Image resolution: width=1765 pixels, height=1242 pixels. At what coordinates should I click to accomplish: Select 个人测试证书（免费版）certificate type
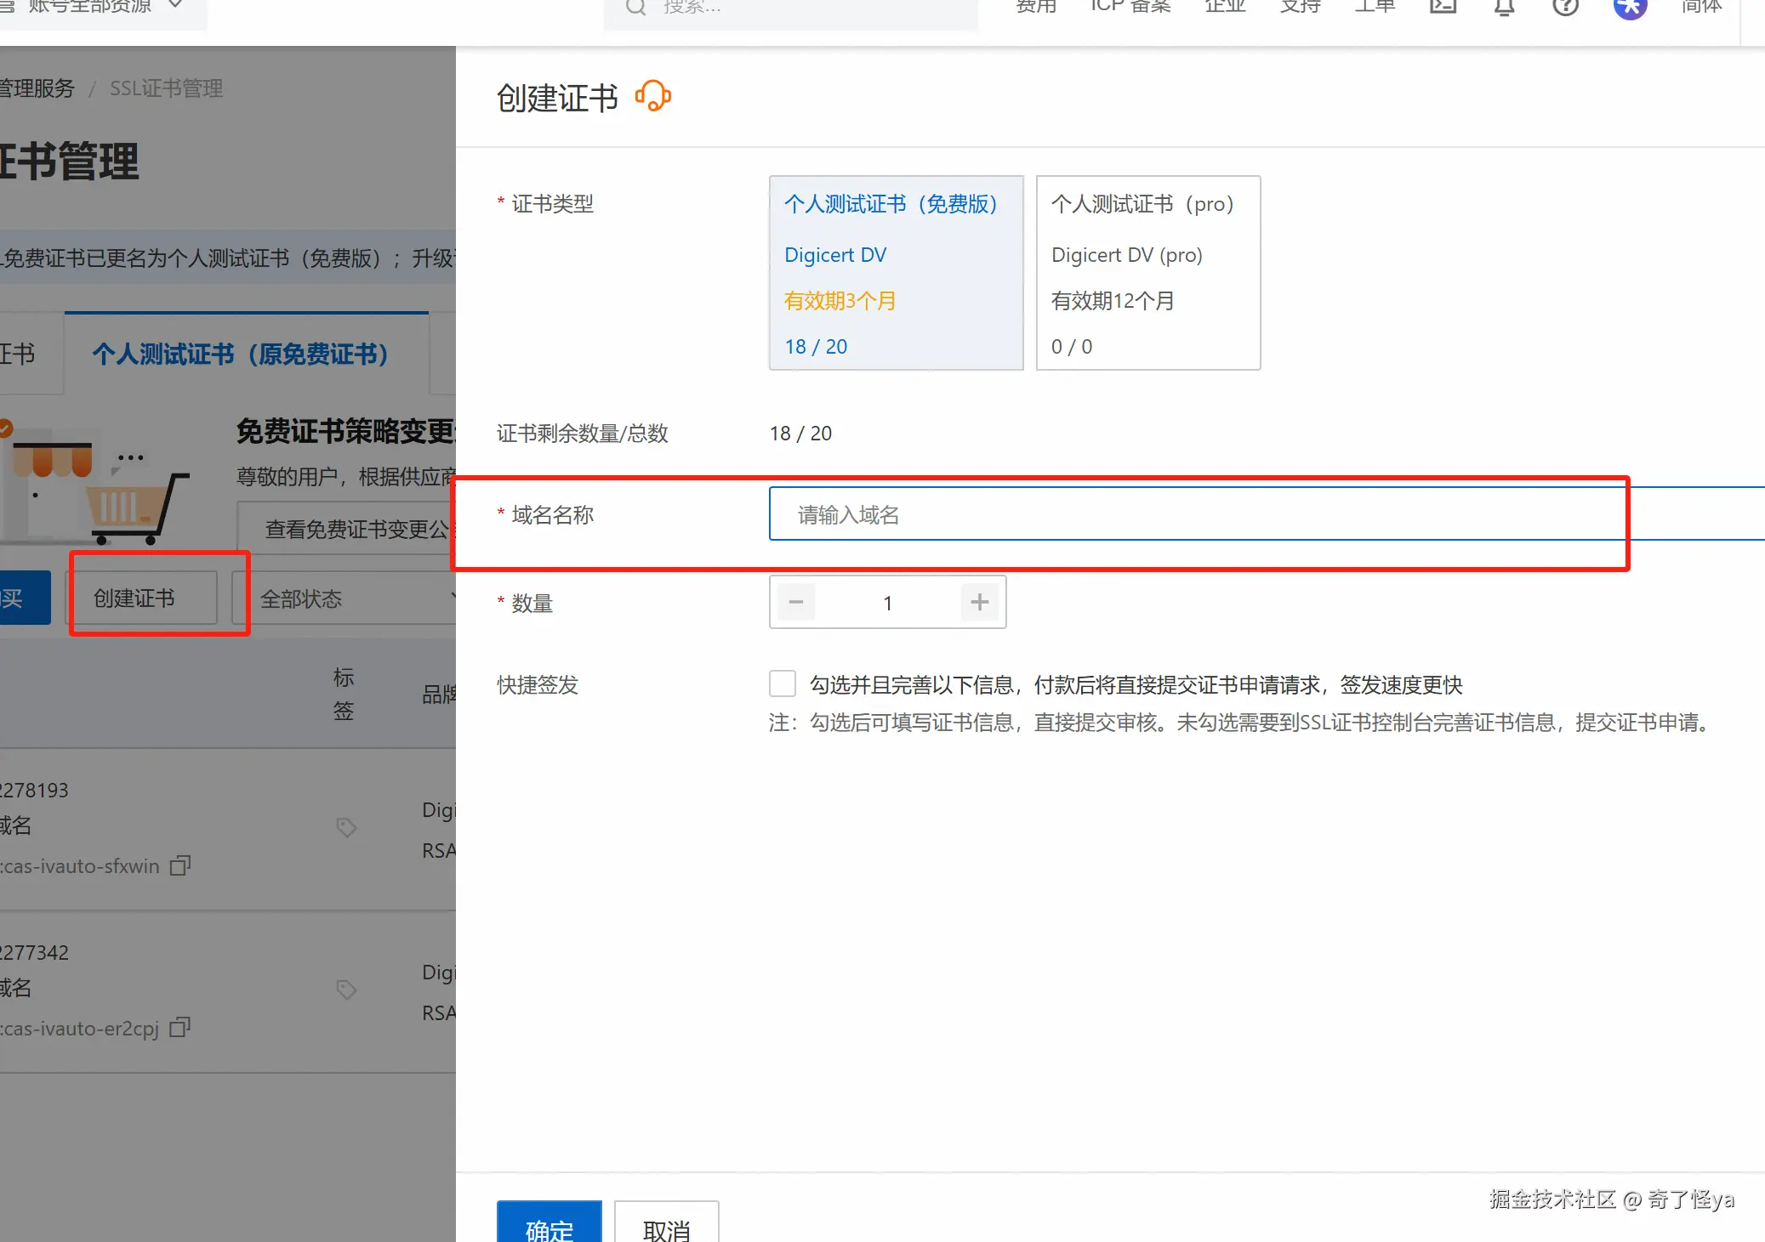click(x=896, y=273)
